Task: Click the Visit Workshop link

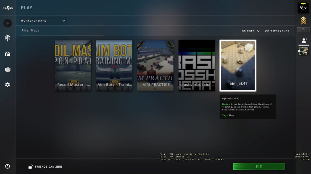Action: pos(277,31)
